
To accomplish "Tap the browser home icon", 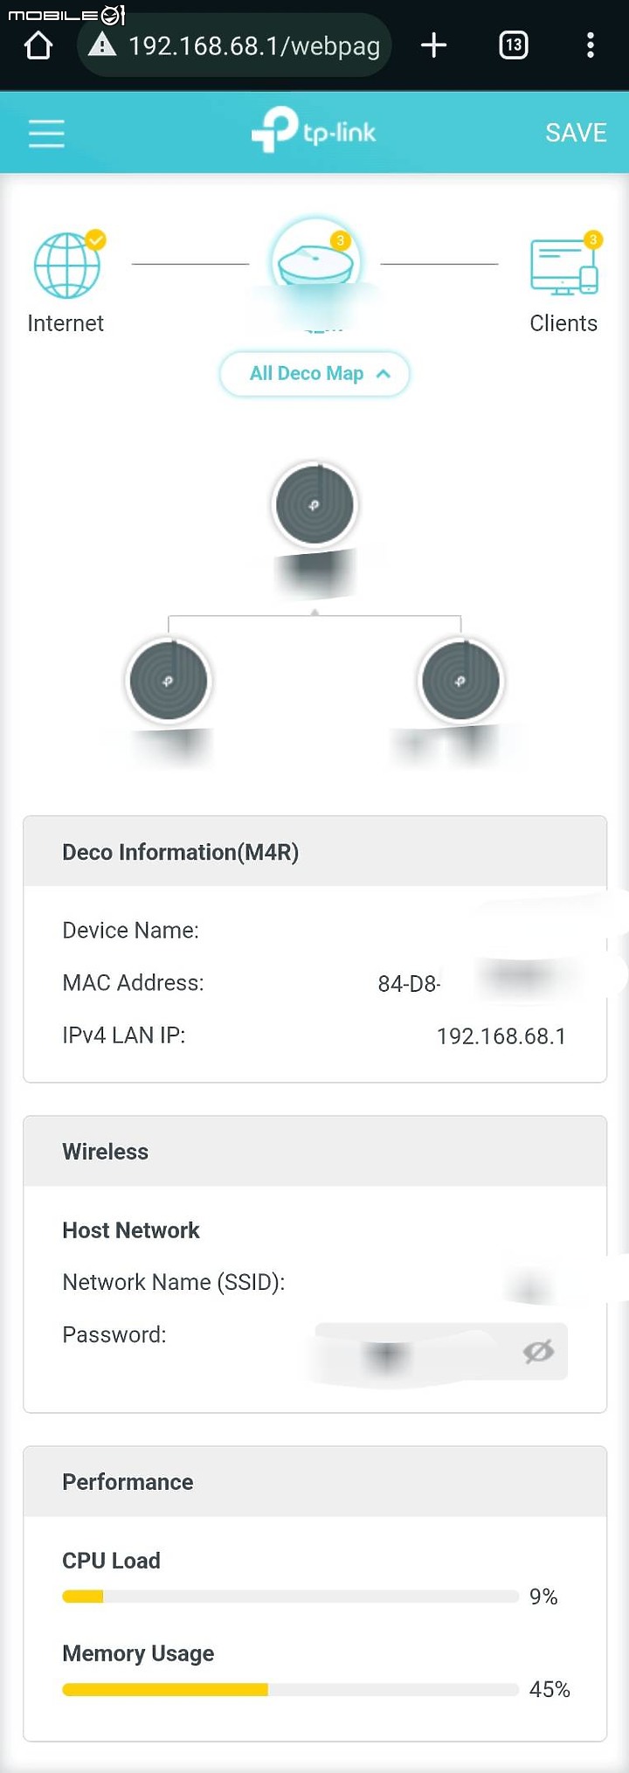I will click(x=38, y=45).
